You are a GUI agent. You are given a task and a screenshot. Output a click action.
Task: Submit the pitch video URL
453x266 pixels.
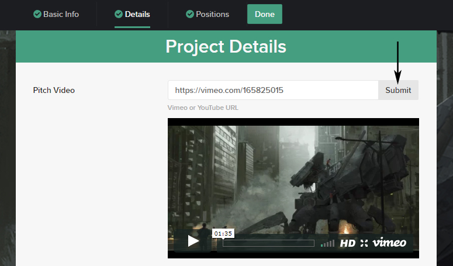(398, 90)
